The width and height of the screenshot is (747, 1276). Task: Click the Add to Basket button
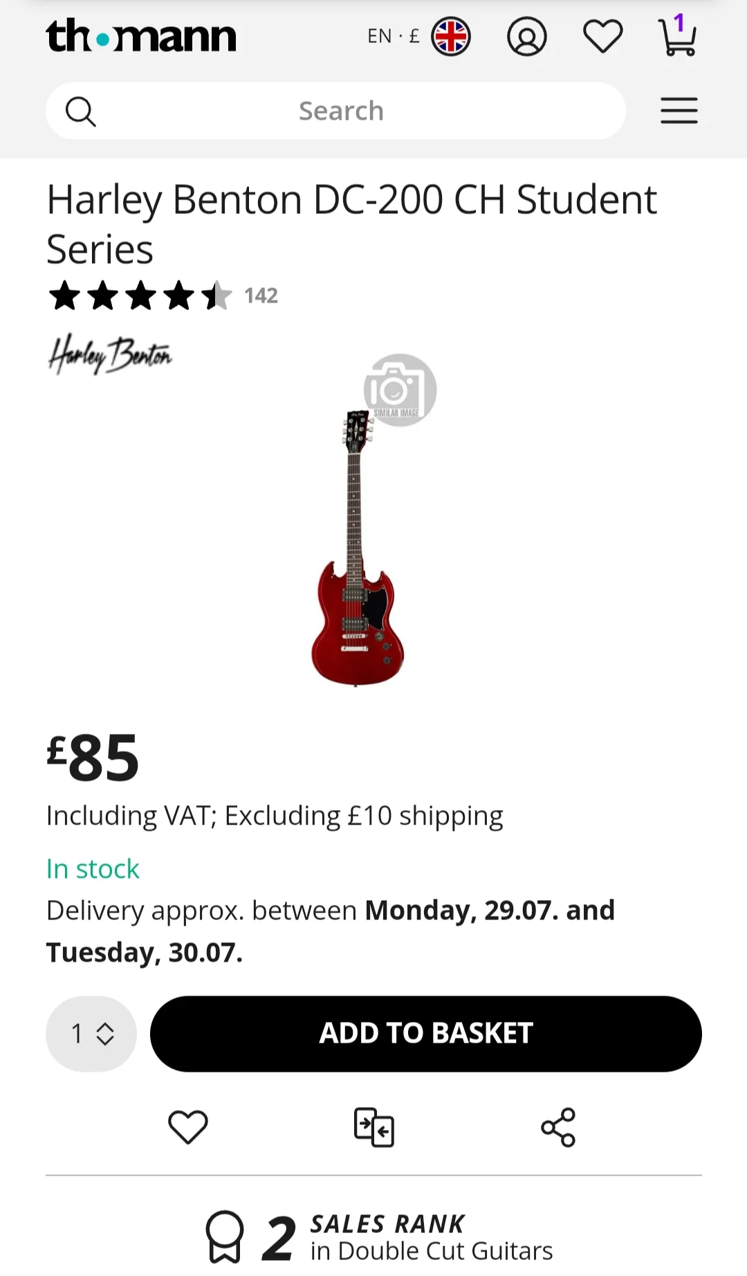(x=425, y=1034)
